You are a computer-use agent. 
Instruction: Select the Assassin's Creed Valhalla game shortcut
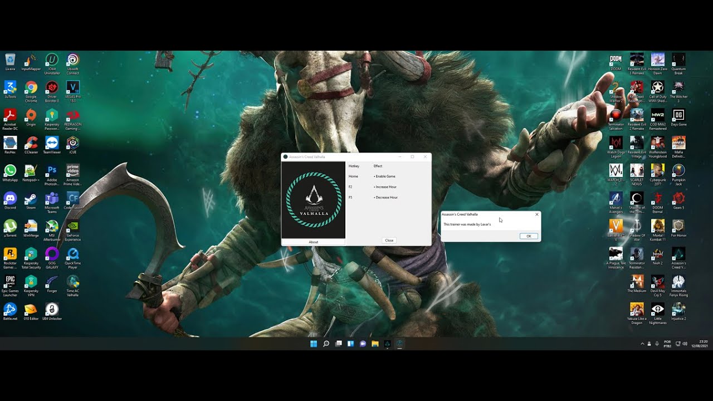(x=678, y=257)
